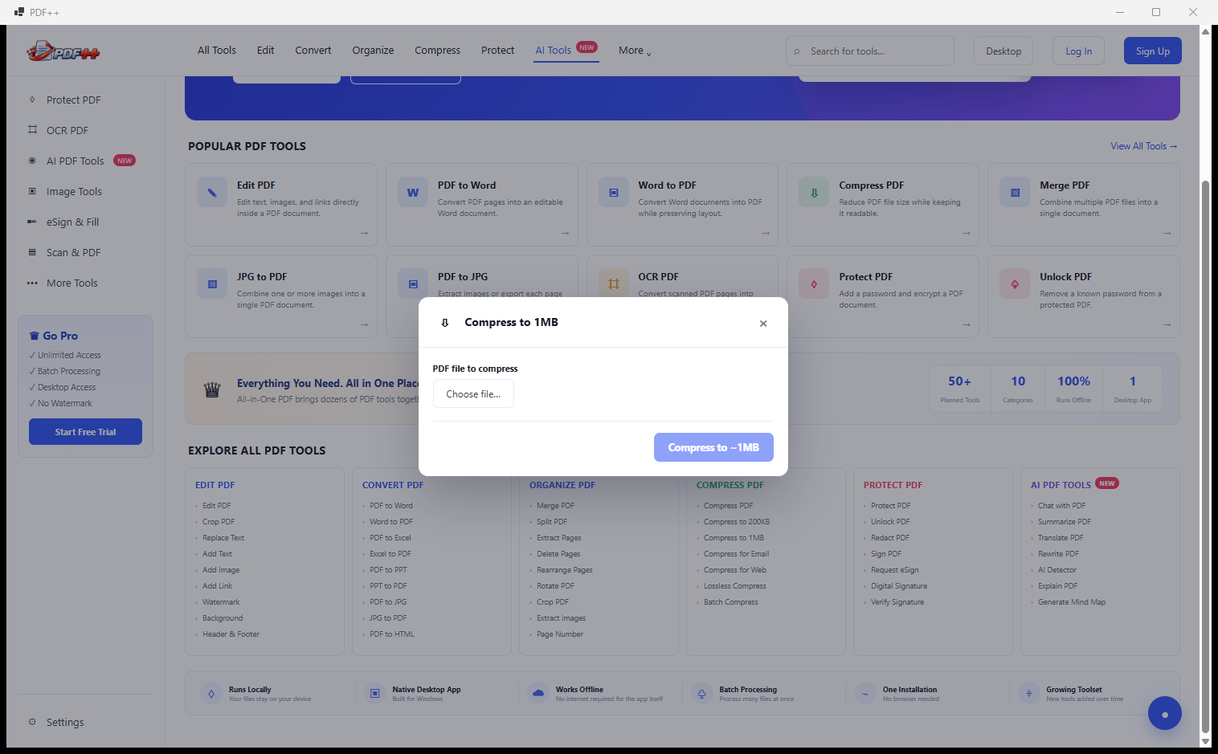Click the Merge PDF card icon
Screen dimensions: 1218x754
pos(1015,193)
